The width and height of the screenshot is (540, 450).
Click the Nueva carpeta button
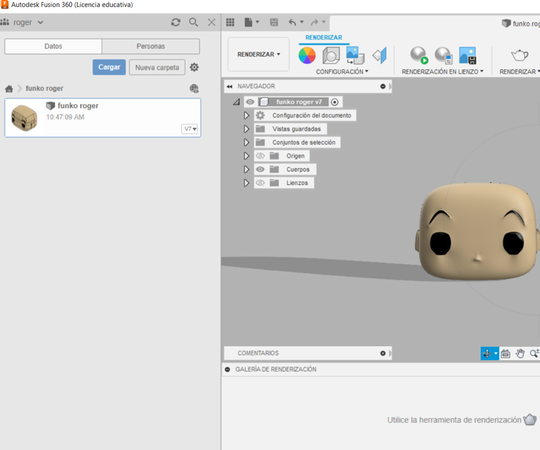(x=157, y=68)
